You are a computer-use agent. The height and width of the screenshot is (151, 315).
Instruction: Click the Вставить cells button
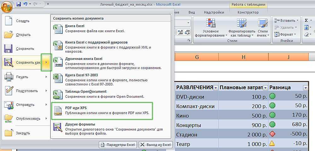tap(285, 20)
